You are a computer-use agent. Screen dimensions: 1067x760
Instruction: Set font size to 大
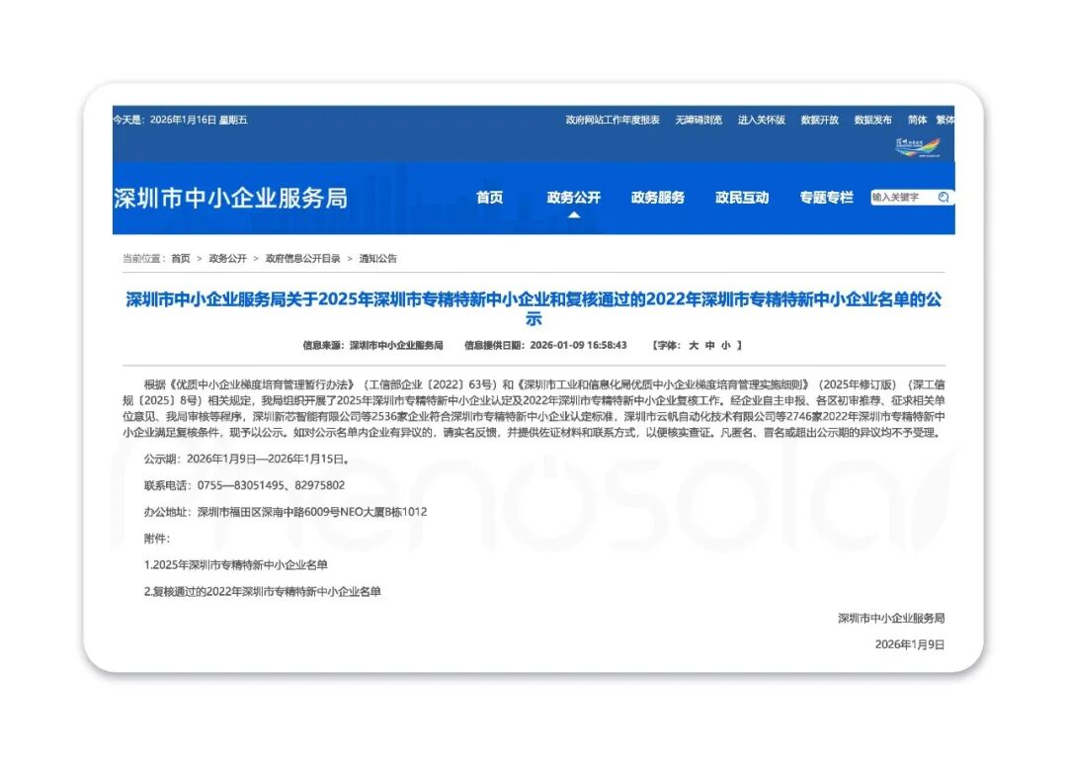click(694, 346)
